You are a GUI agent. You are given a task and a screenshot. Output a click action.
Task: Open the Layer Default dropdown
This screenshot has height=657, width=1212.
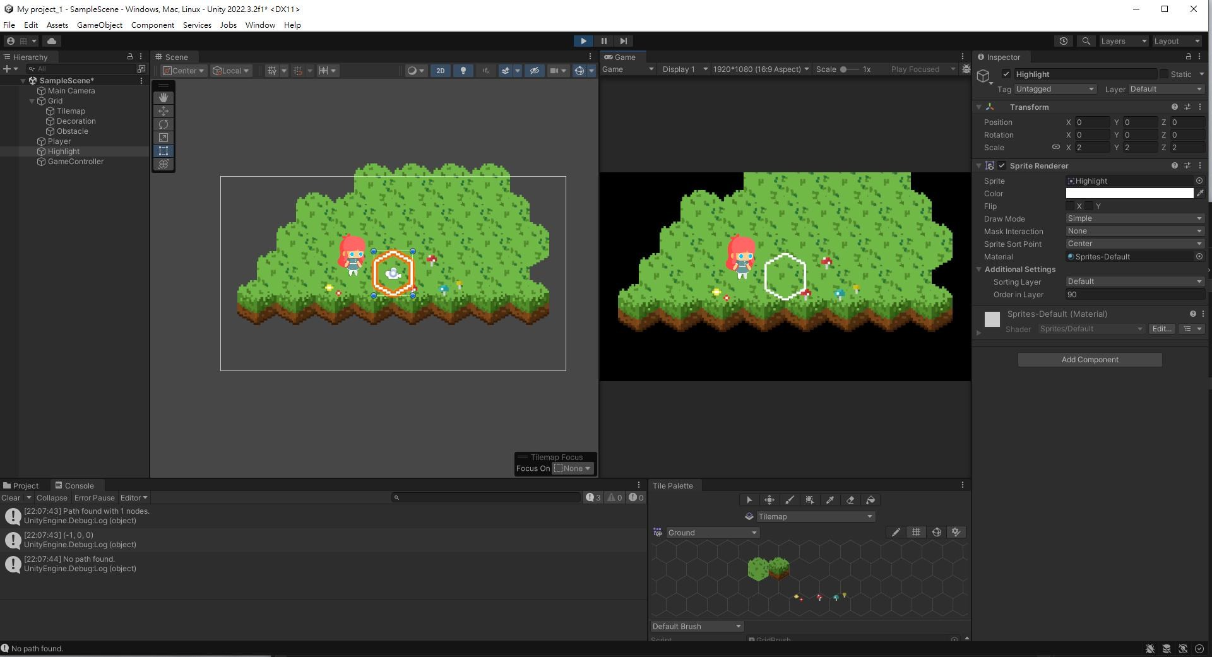click(x=1167, y=89)
